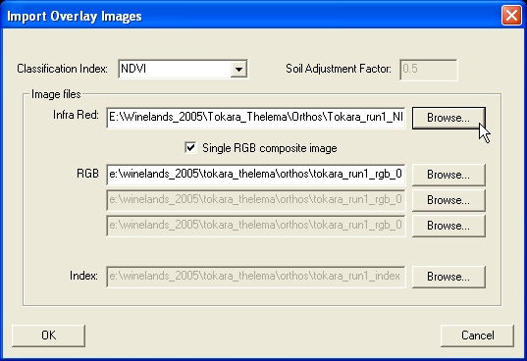Click the Soil Adjustment Factor field
The width and height of the screenshot is (527, 361).
(429, 70)
